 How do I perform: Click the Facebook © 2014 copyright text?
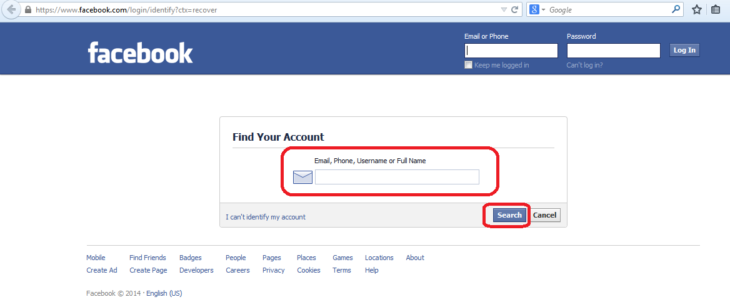click(x=115, y=293)
